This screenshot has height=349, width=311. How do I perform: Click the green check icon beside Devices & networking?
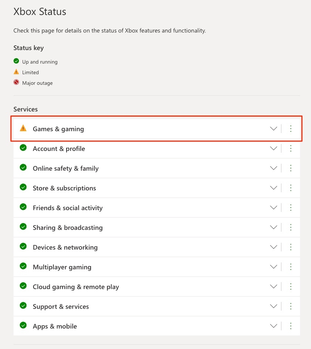23,246
